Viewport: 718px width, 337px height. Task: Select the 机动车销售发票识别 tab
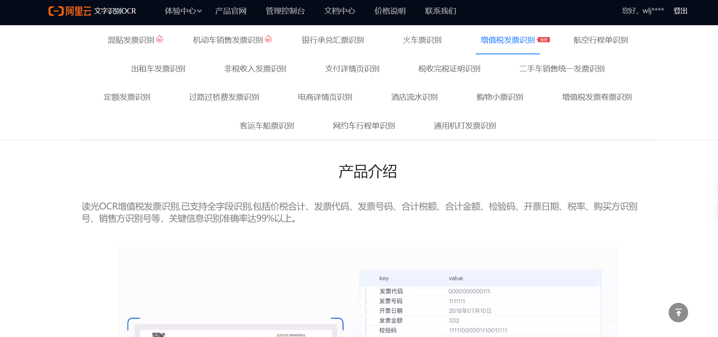point(228,40)
